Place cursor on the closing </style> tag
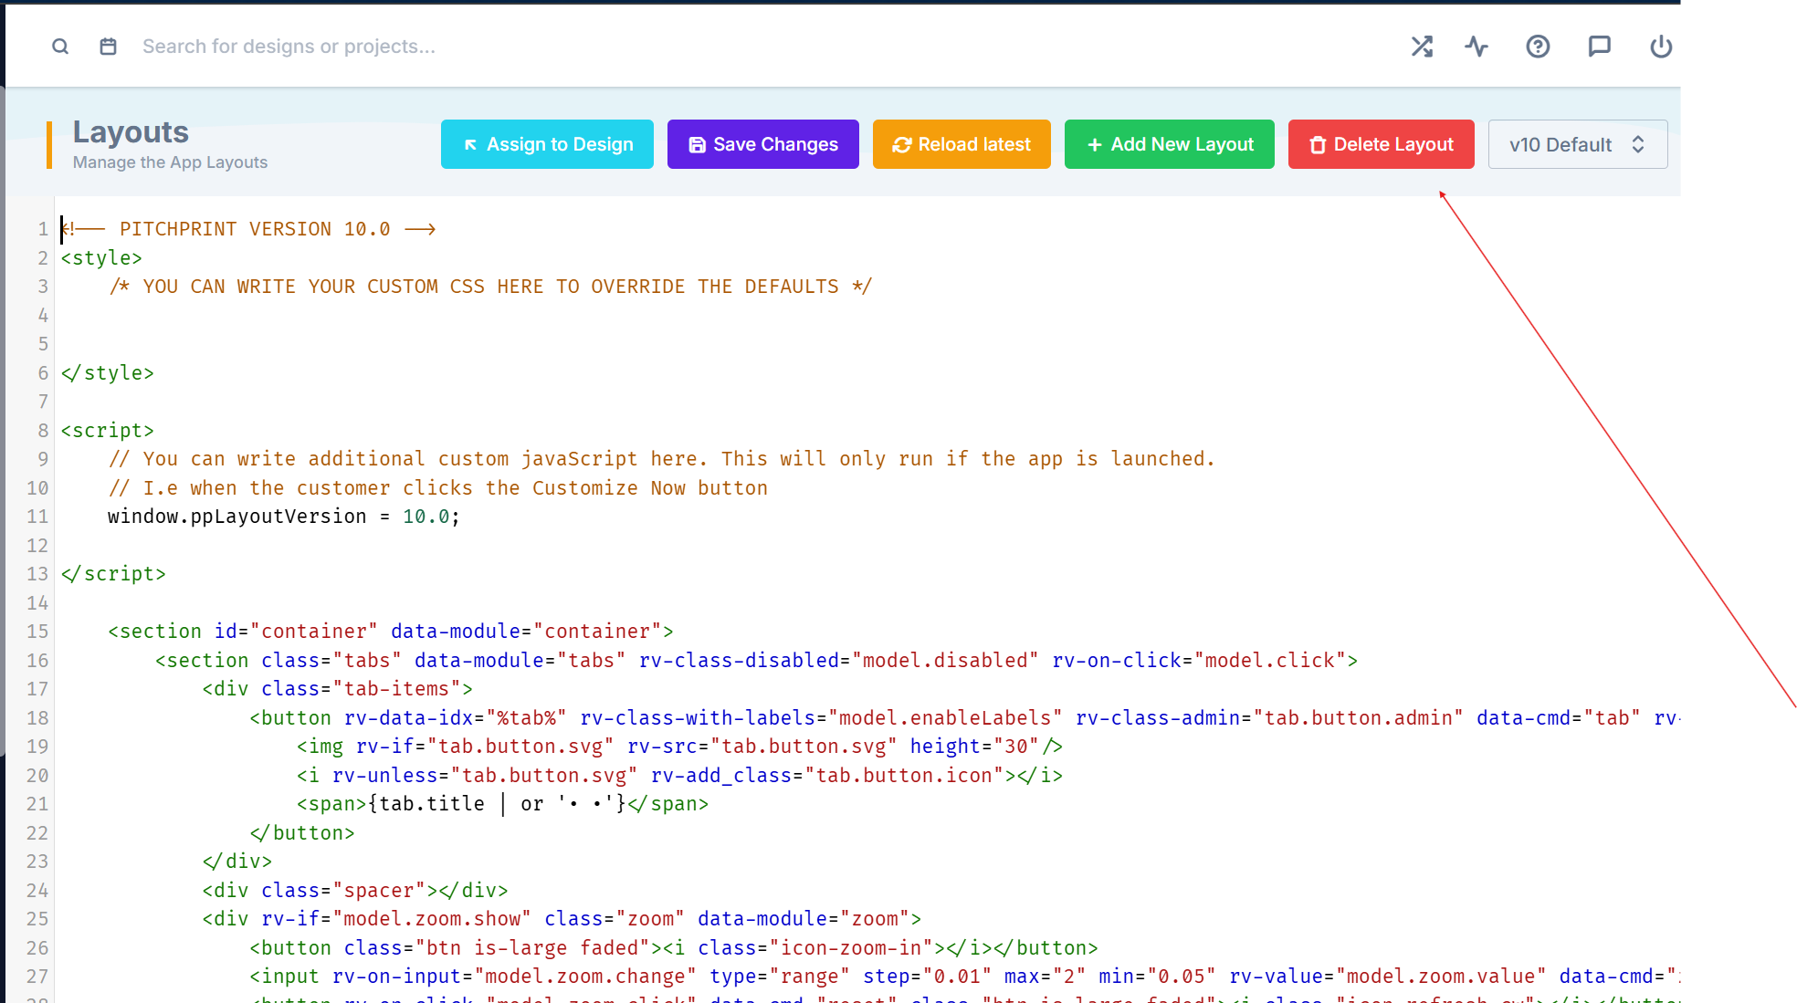1797x1003 pixels. click(108, 373)
